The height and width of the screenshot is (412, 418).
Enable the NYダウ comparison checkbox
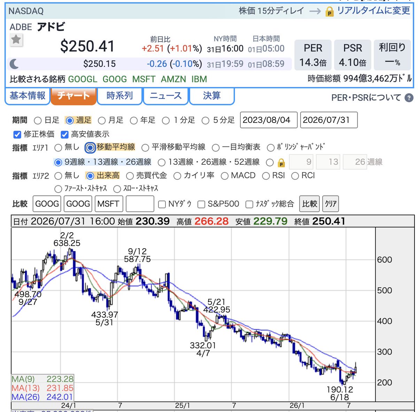(x=162, y=204)
